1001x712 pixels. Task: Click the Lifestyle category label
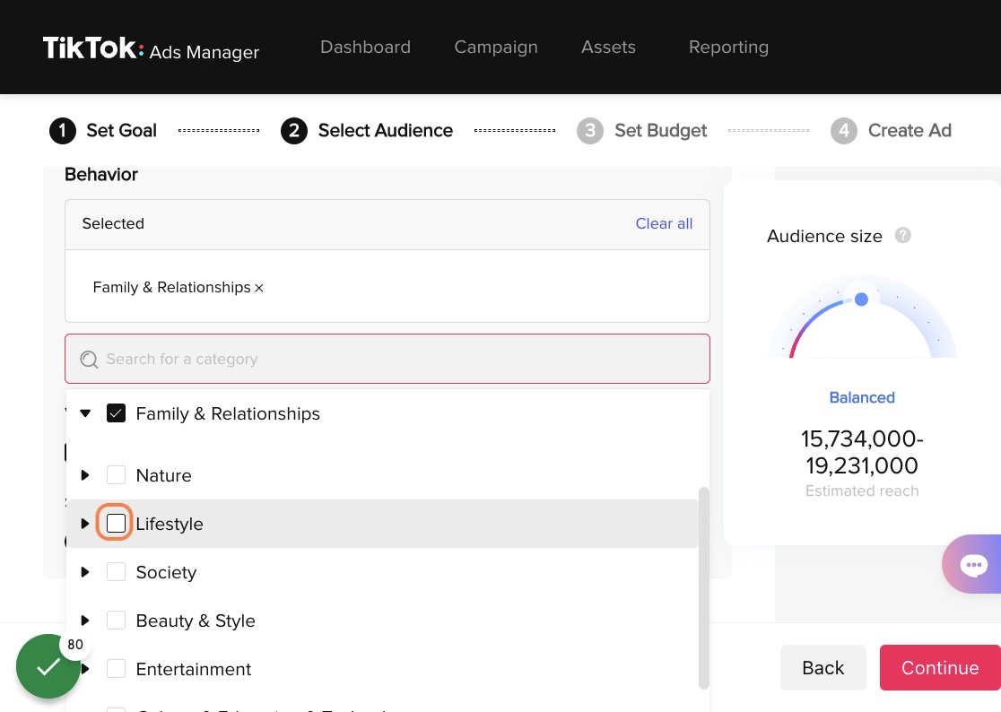tap(170, 525)
